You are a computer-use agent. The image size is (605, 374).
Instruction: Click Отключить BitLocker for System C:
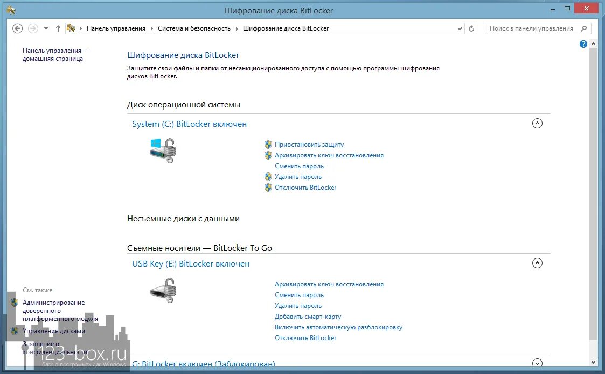tap(305, 188)
